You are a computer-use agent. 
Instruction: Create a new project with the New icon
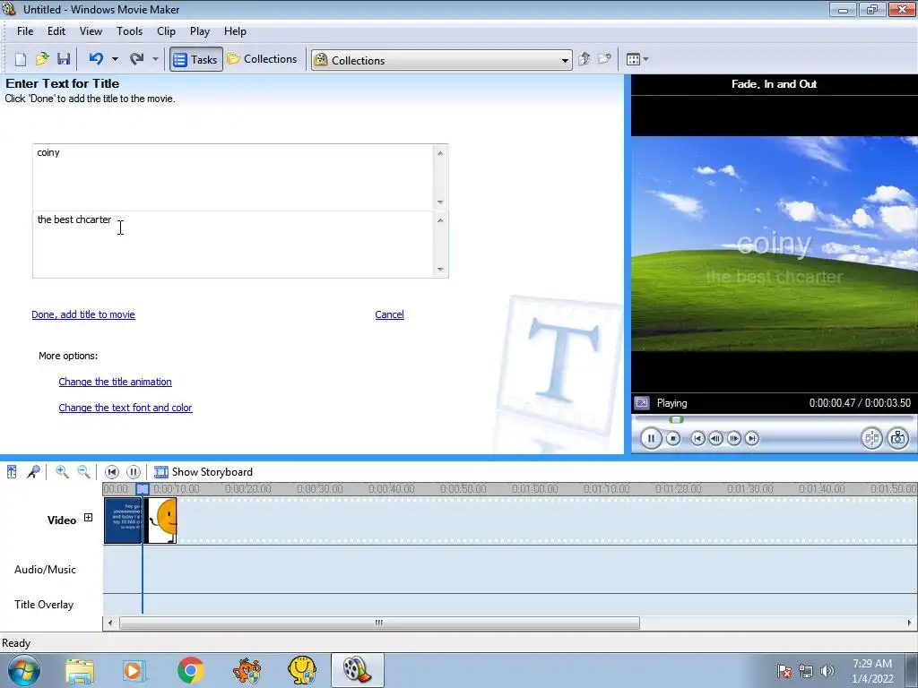pyautogui.click(x=21, y=59)
